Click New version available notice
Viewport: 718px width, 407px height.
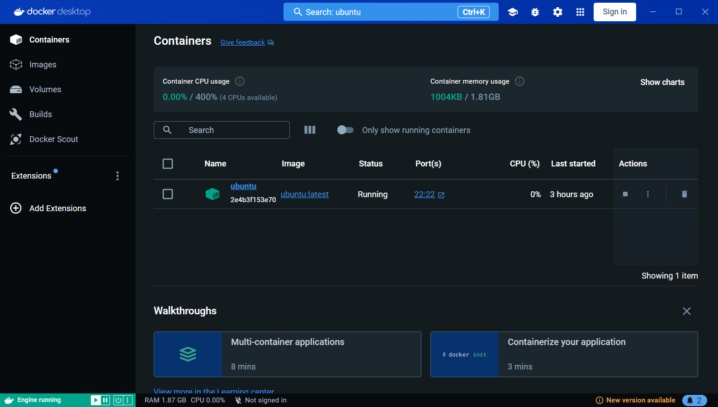(641, 400)
